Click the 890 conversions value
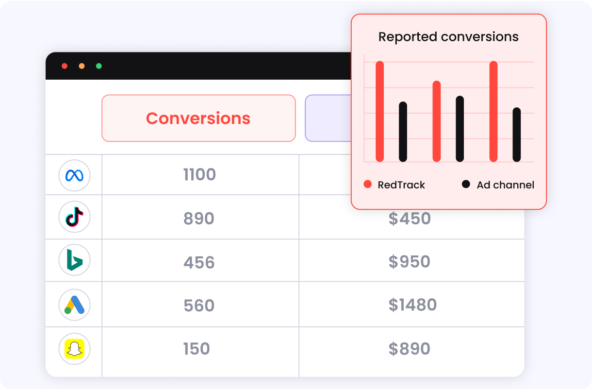 [199, 219]
